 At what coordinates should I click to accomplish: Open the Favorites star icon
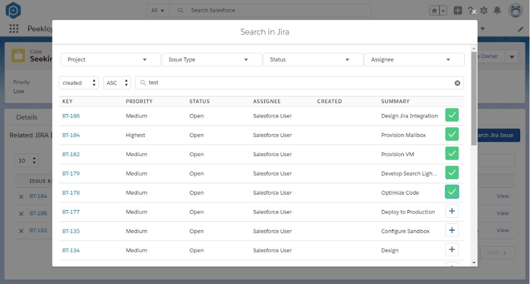pos(434,10)
